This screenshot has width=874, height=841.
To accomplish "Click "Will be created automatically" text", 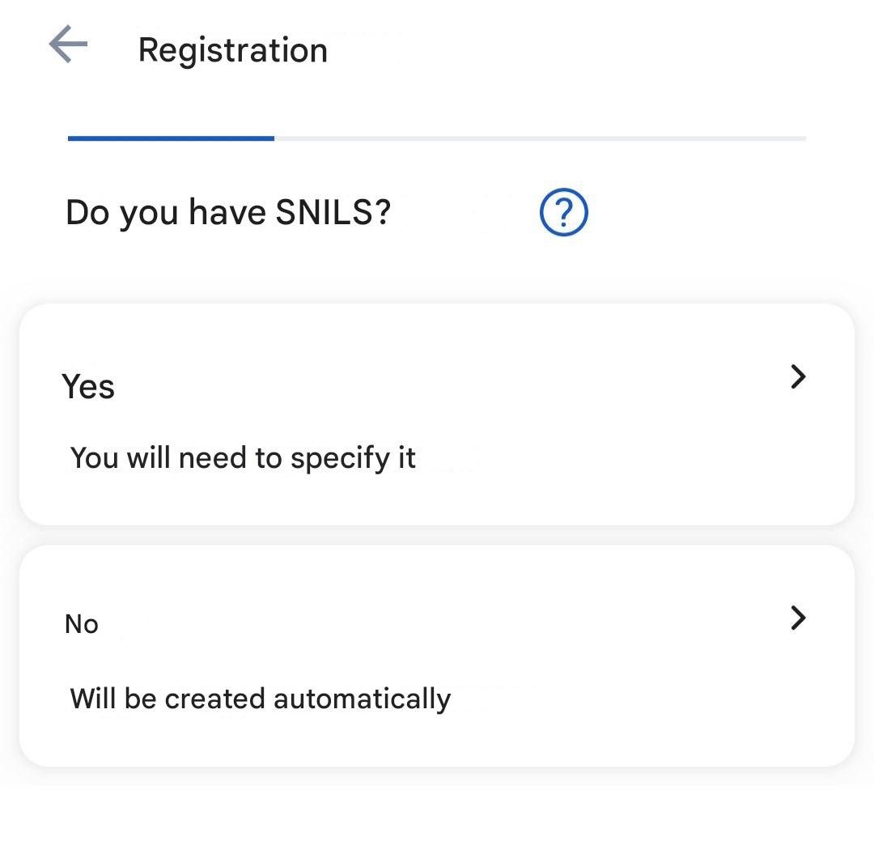I will pyautogui.click(x=260, y=699).
